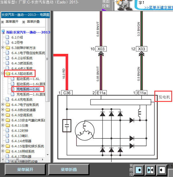Click the 6.4.17雨刮器 entry
This screenshot has width=173, height=177.
22,157
